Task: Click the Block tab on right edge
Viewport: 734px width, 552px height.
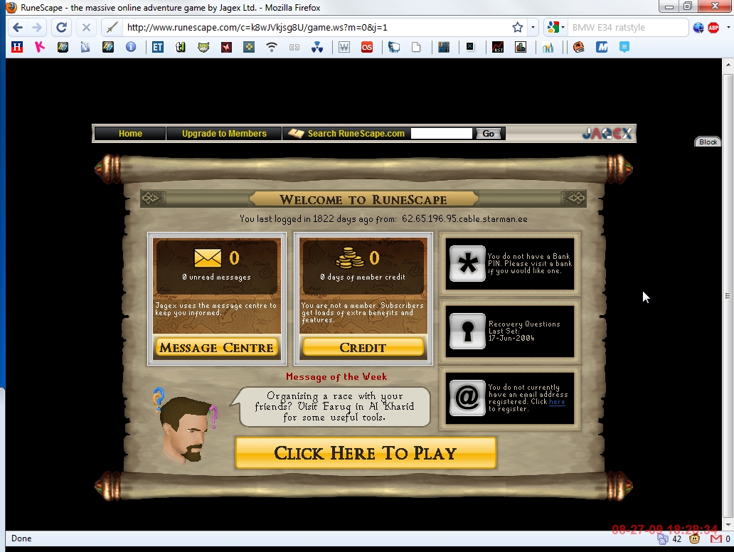Action: click(x=708, y=142)
